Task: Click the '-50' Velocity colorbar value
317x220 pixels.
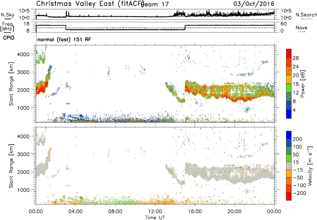Action: point(298,178)
